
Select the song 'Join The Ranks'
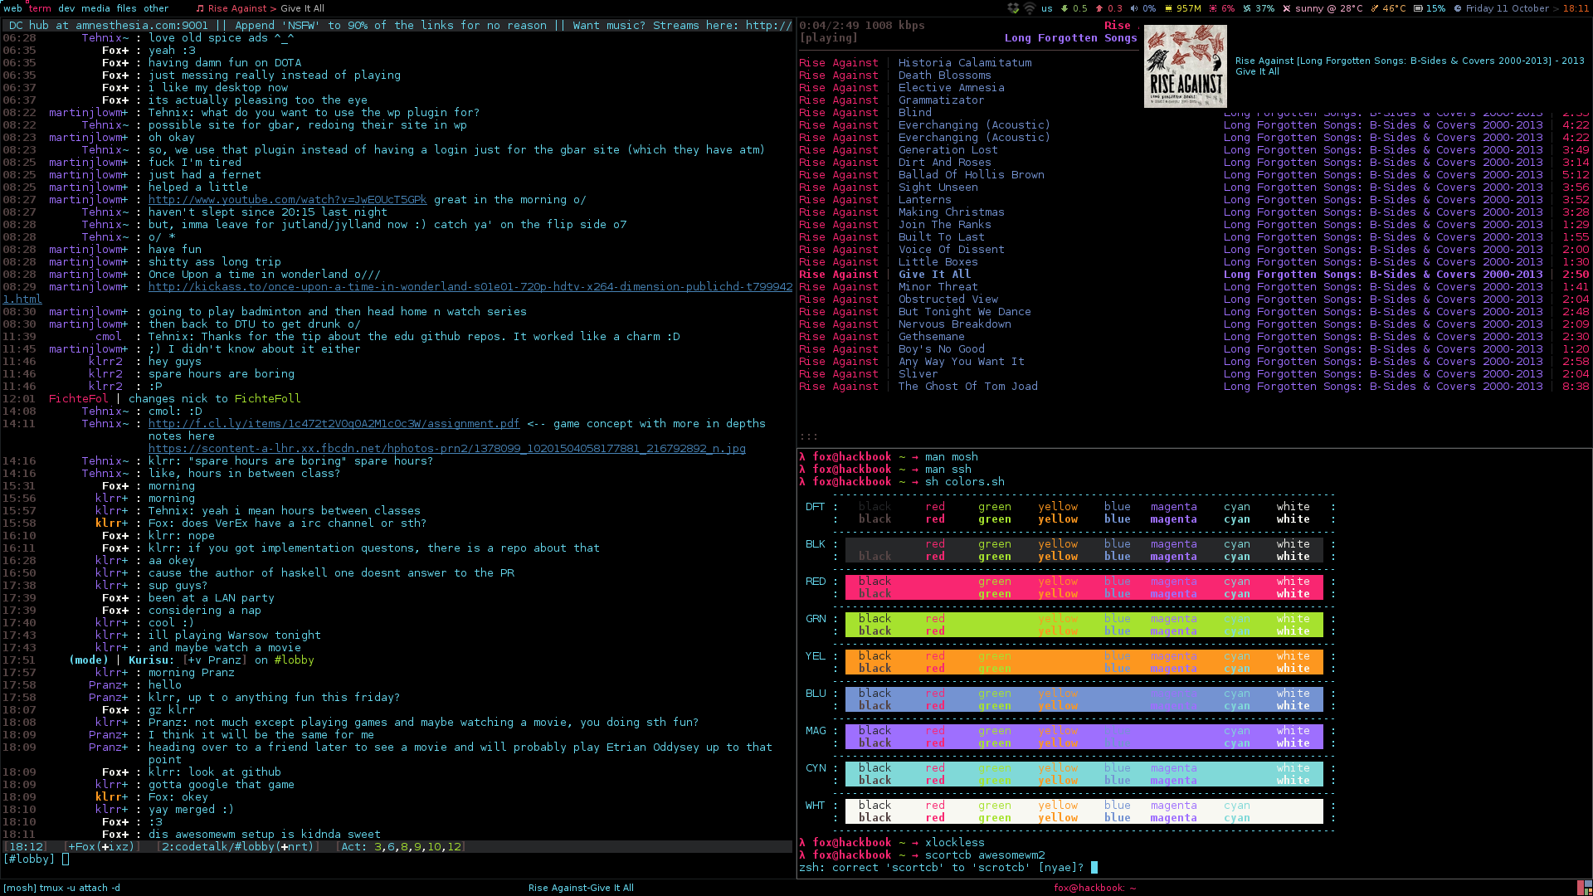point(944,225)
